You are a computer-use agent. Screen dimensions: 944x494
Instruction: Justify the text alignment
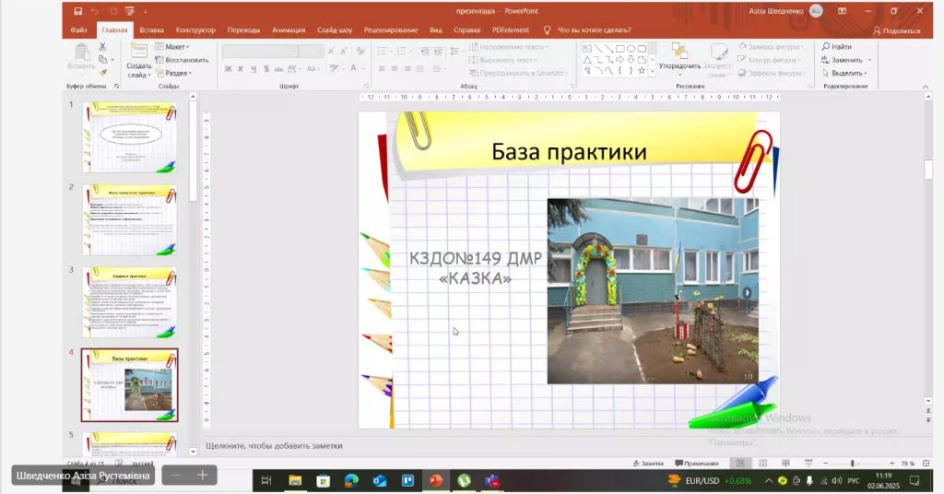click(x=419, y=69)
